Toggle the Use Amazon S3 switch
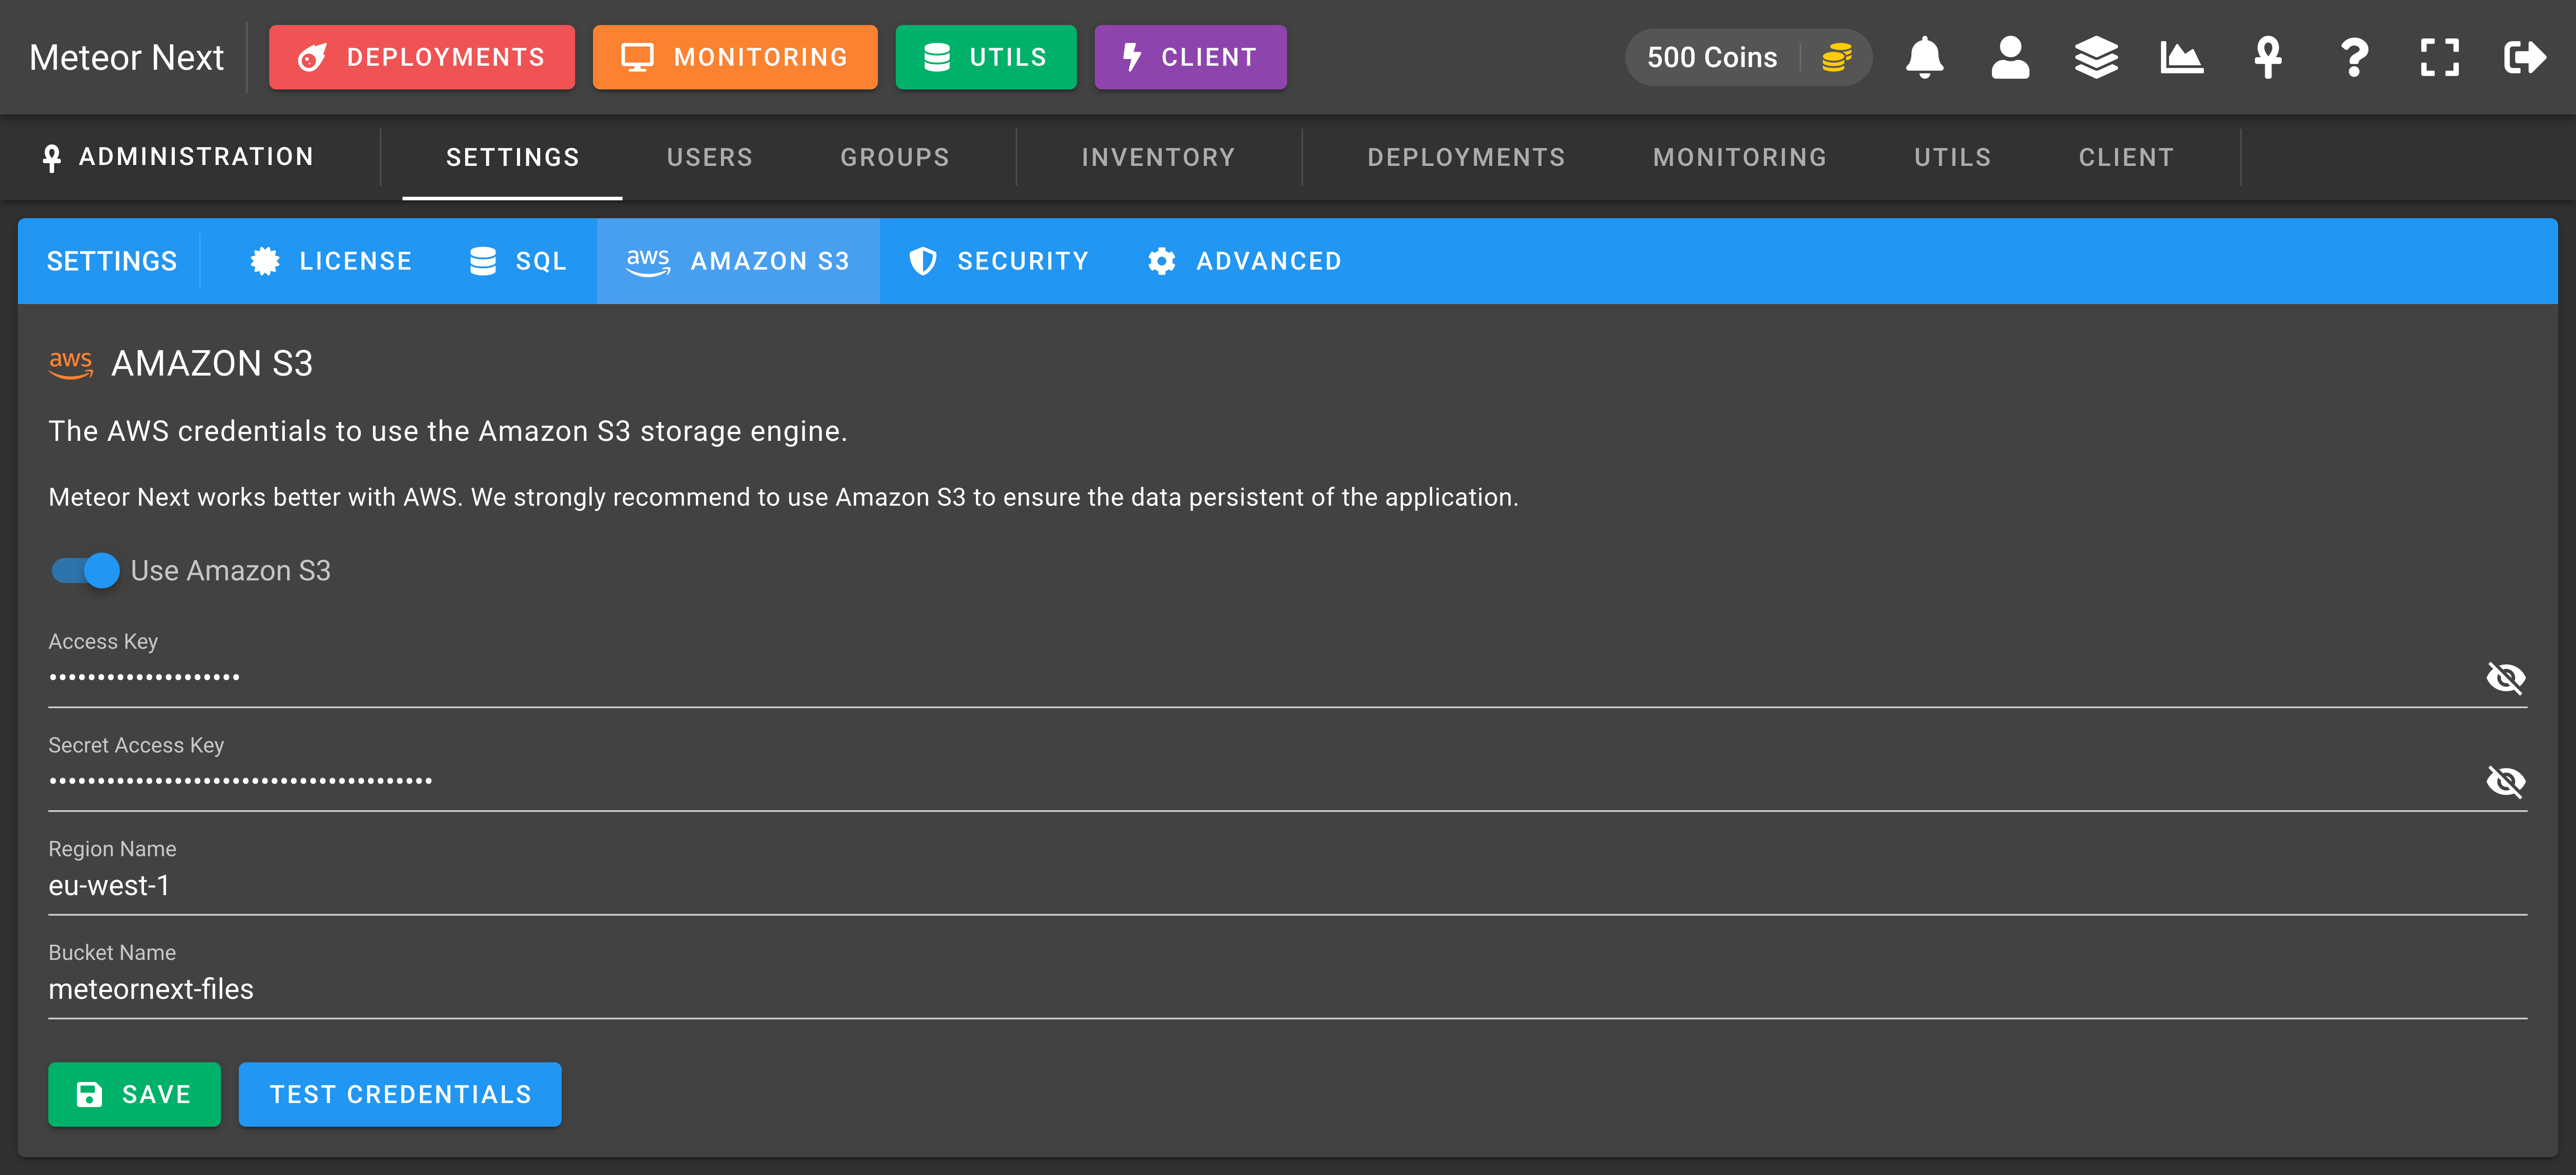The image size is (2576, 1175). pos(85,570)
